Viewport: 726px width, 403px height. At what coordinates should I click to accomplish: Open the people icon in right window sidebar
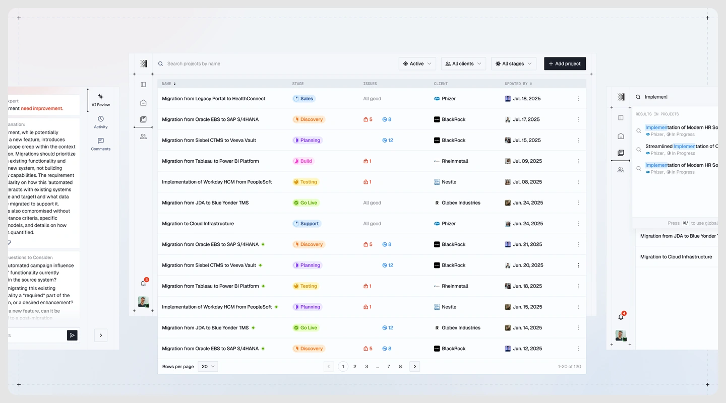621,170
